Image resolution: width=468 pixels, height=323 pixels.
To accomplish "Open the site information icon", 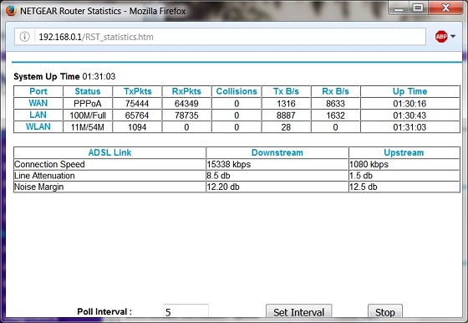I will [x=24, y=37].
